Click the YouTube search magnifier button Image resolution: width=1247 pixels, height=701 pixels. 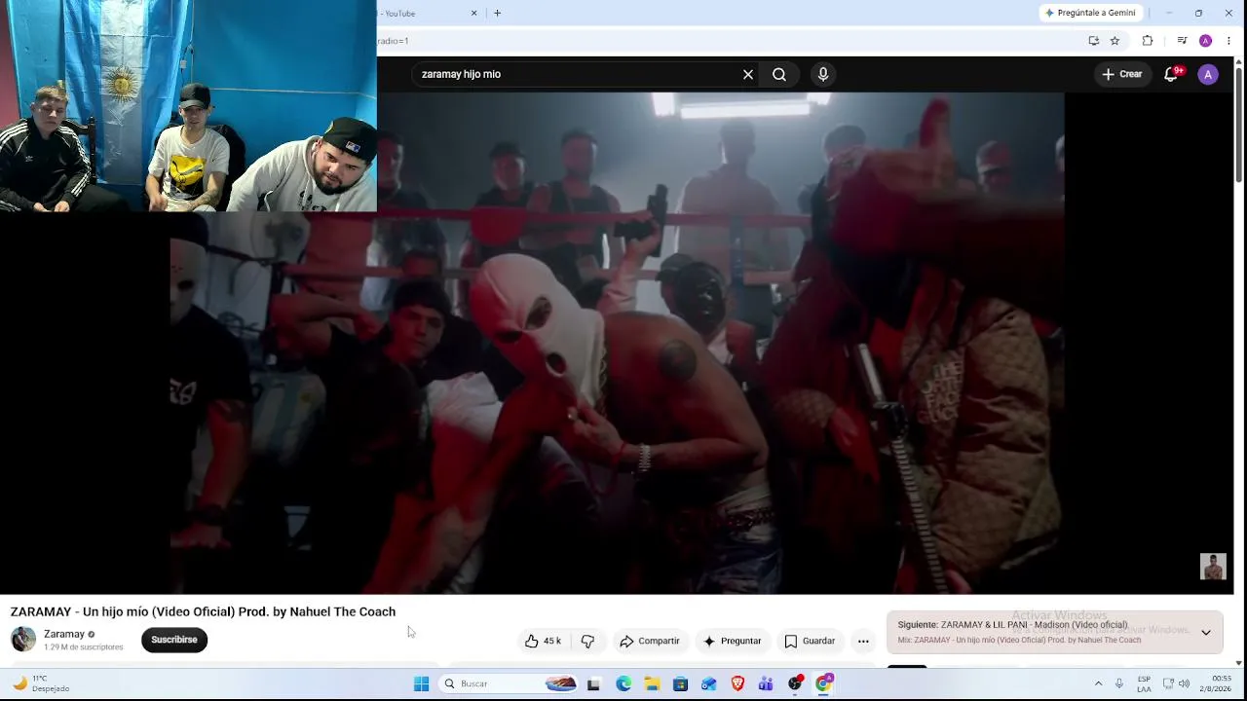779,74
